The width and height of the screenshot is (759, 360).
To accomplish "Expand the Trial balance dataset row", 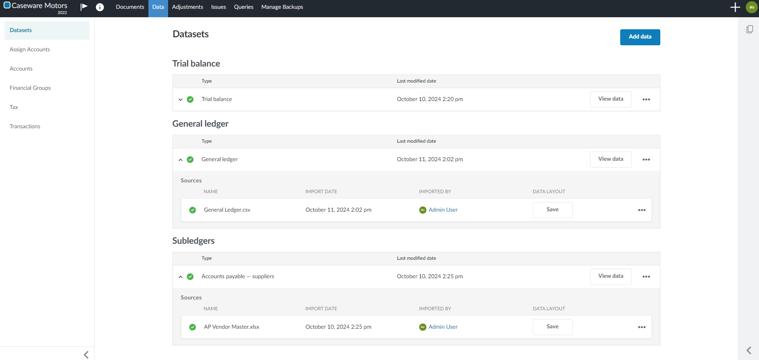I will tap(181, 99).
